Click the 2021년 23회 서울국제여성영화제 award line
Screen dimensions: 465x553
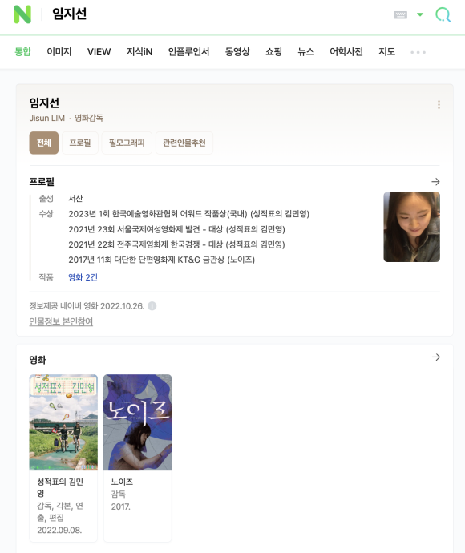(176, 229)
